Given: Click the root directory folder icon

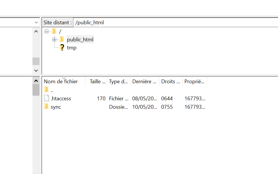Looking at the screenshot, I should pyautogui.click(x=54, y=31).
